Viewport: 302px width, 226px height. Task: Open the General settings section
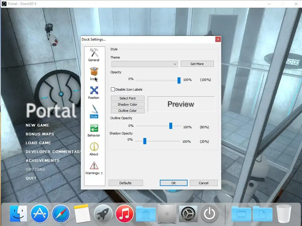(94, 55)
